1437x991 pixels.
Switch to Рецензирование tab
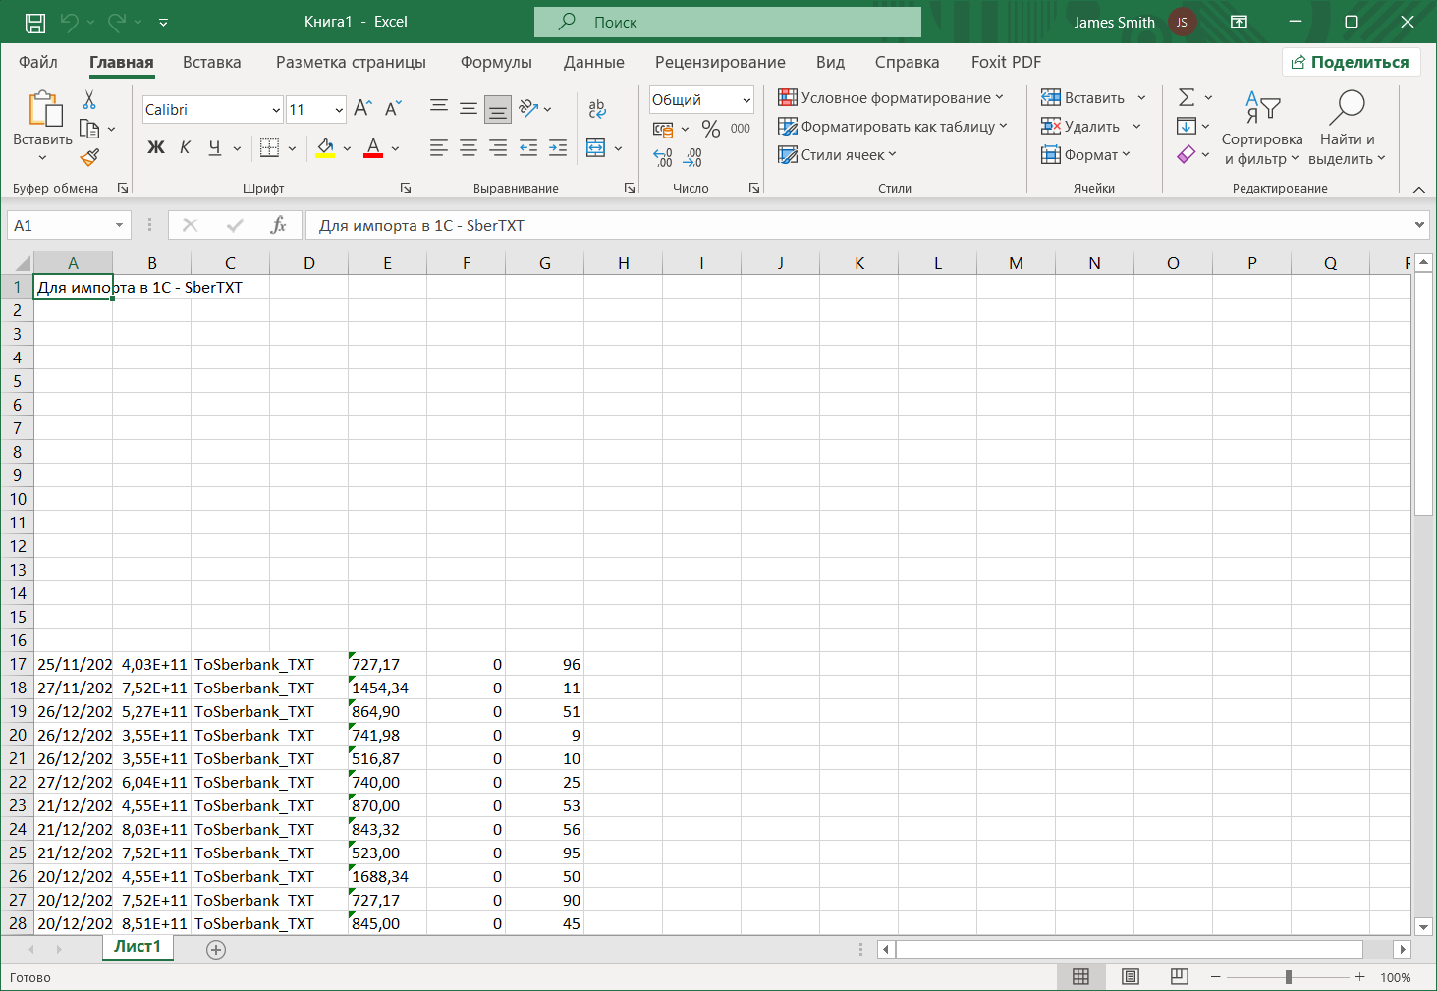tap(720, 62)
